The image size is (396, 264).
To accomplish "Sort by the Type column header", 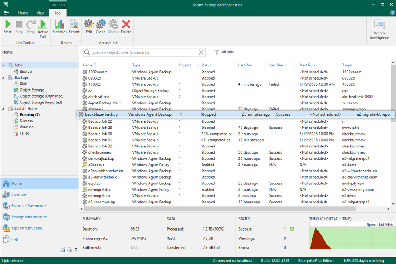I will tap(136, 65).
